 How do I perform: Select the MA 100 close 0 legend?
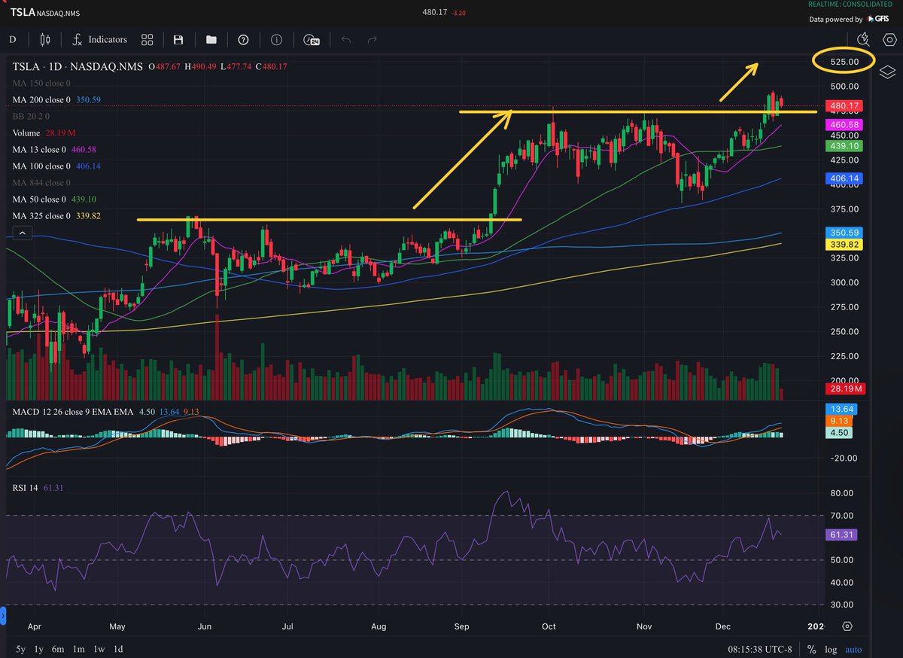coord(56,166)
